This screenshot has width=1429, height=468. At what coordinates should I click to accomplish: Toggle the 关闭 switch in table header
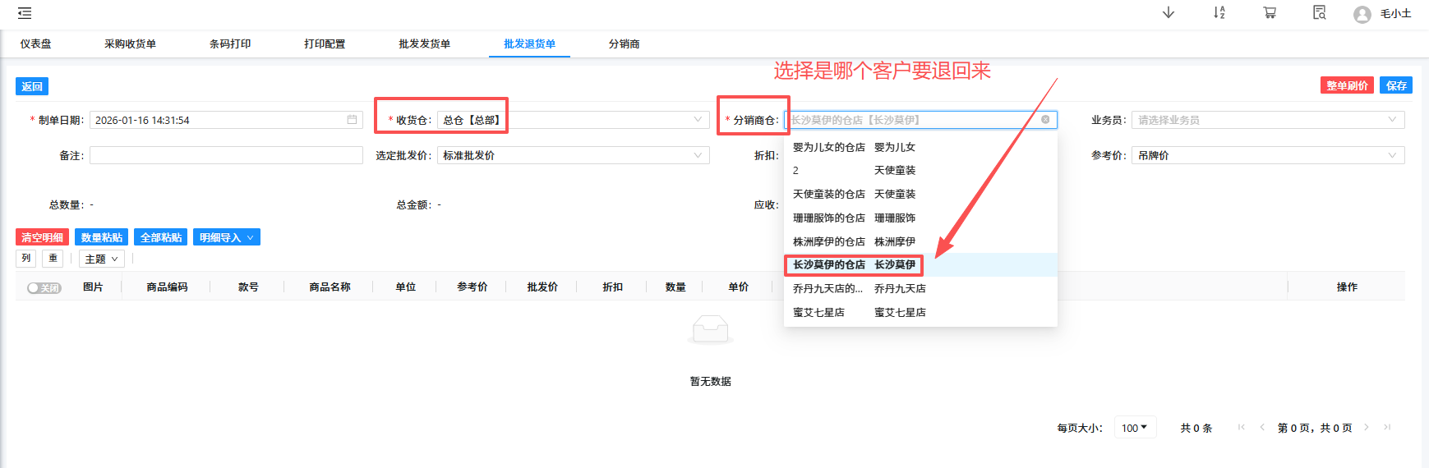[x=44, y=288]
